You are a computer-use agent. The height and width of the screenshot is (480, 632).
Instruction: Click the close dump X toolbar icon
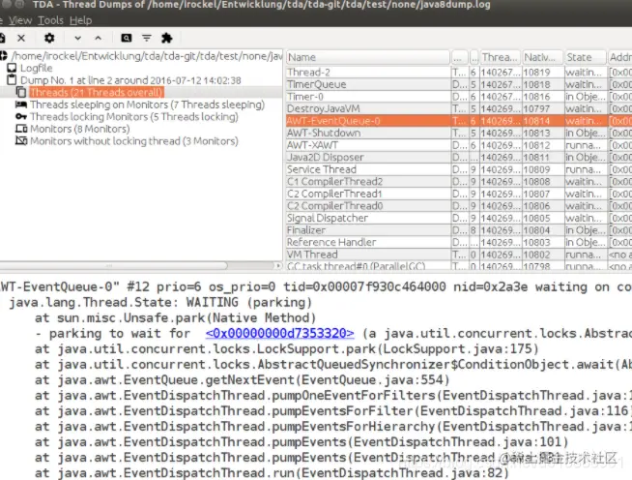pyautogui.click(x=21, y=38)
